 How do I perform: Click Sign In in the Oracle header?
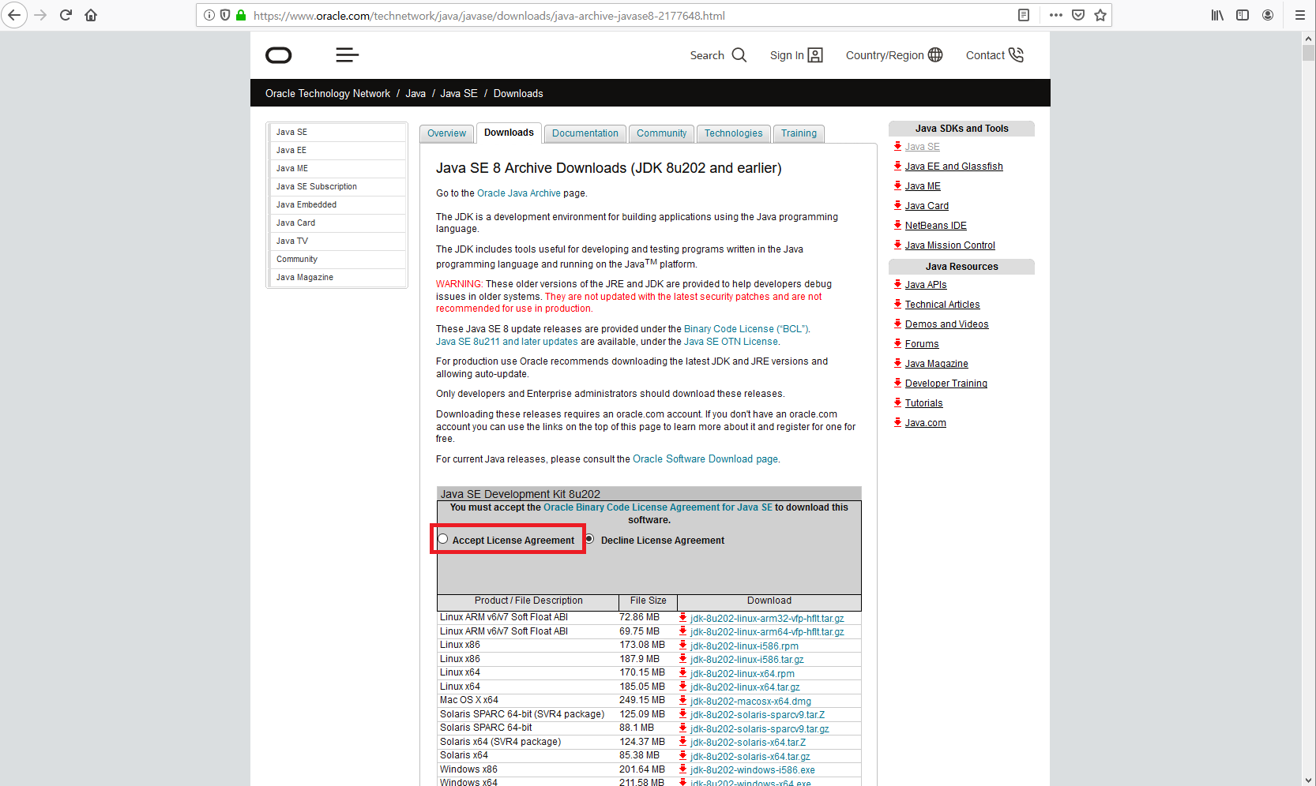click(796, 55)
